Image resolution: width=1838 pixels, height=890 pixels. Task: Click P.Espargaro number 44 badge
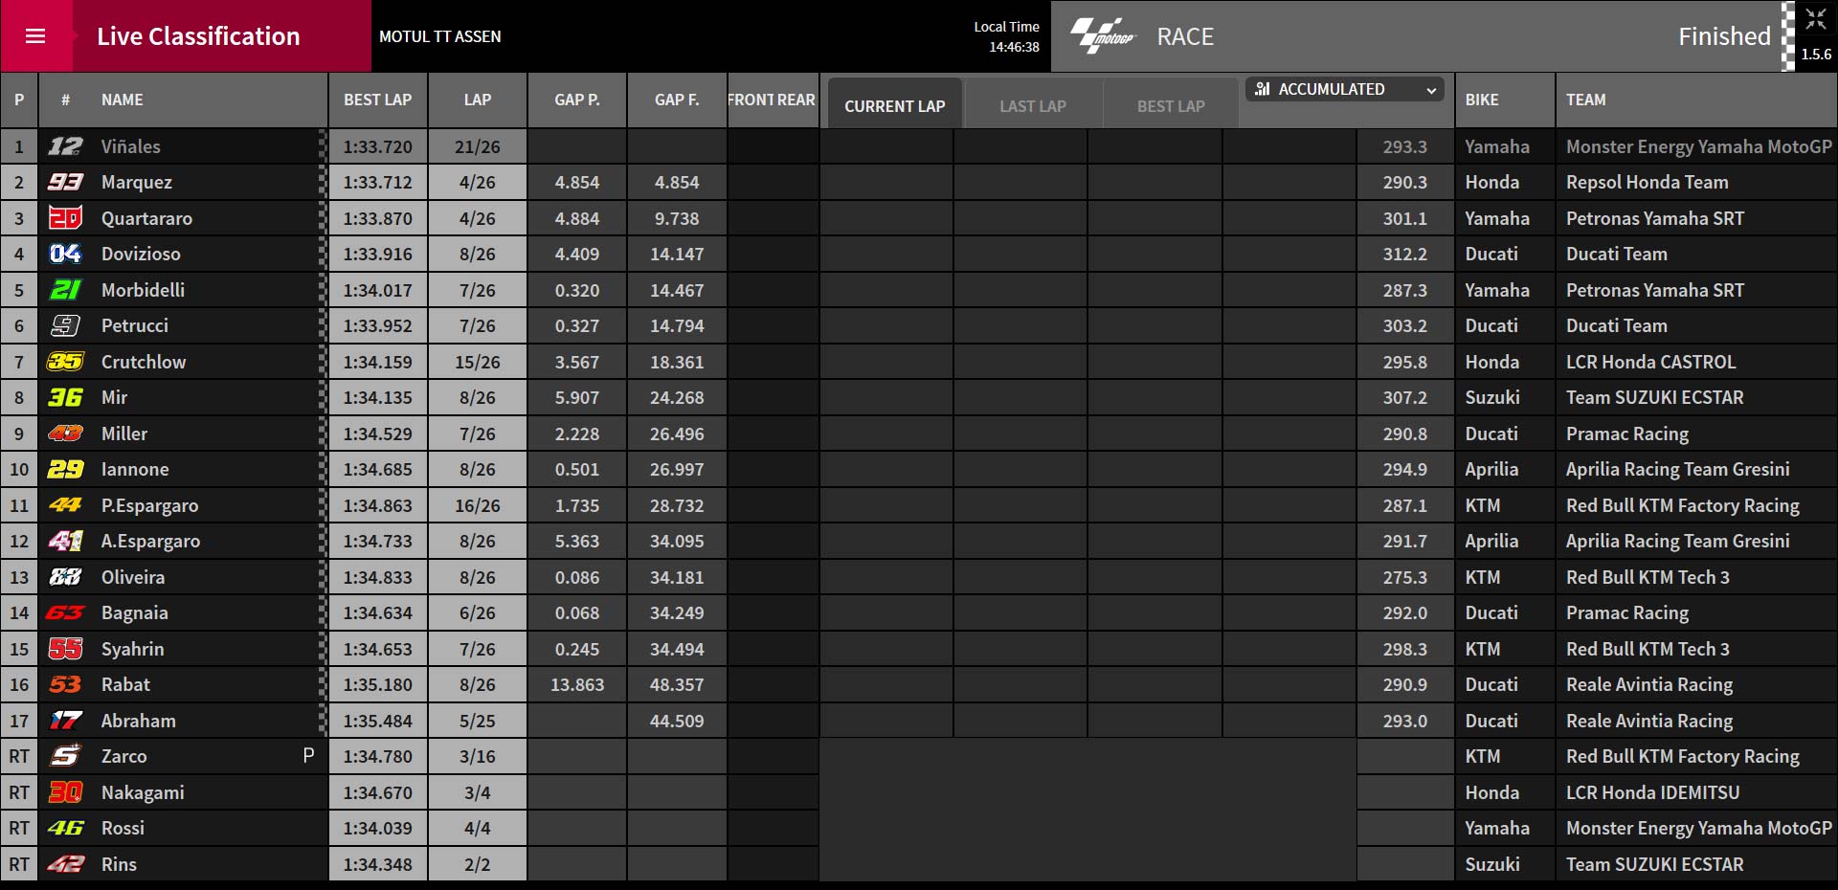[x=65, y=505]
